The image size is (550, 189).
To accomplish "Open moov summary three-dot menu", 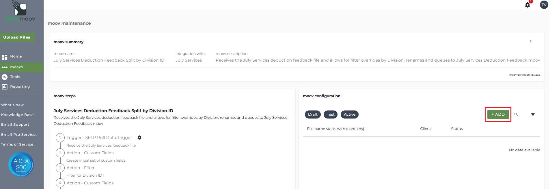I will pyautogui.click(x=531, y=42).
